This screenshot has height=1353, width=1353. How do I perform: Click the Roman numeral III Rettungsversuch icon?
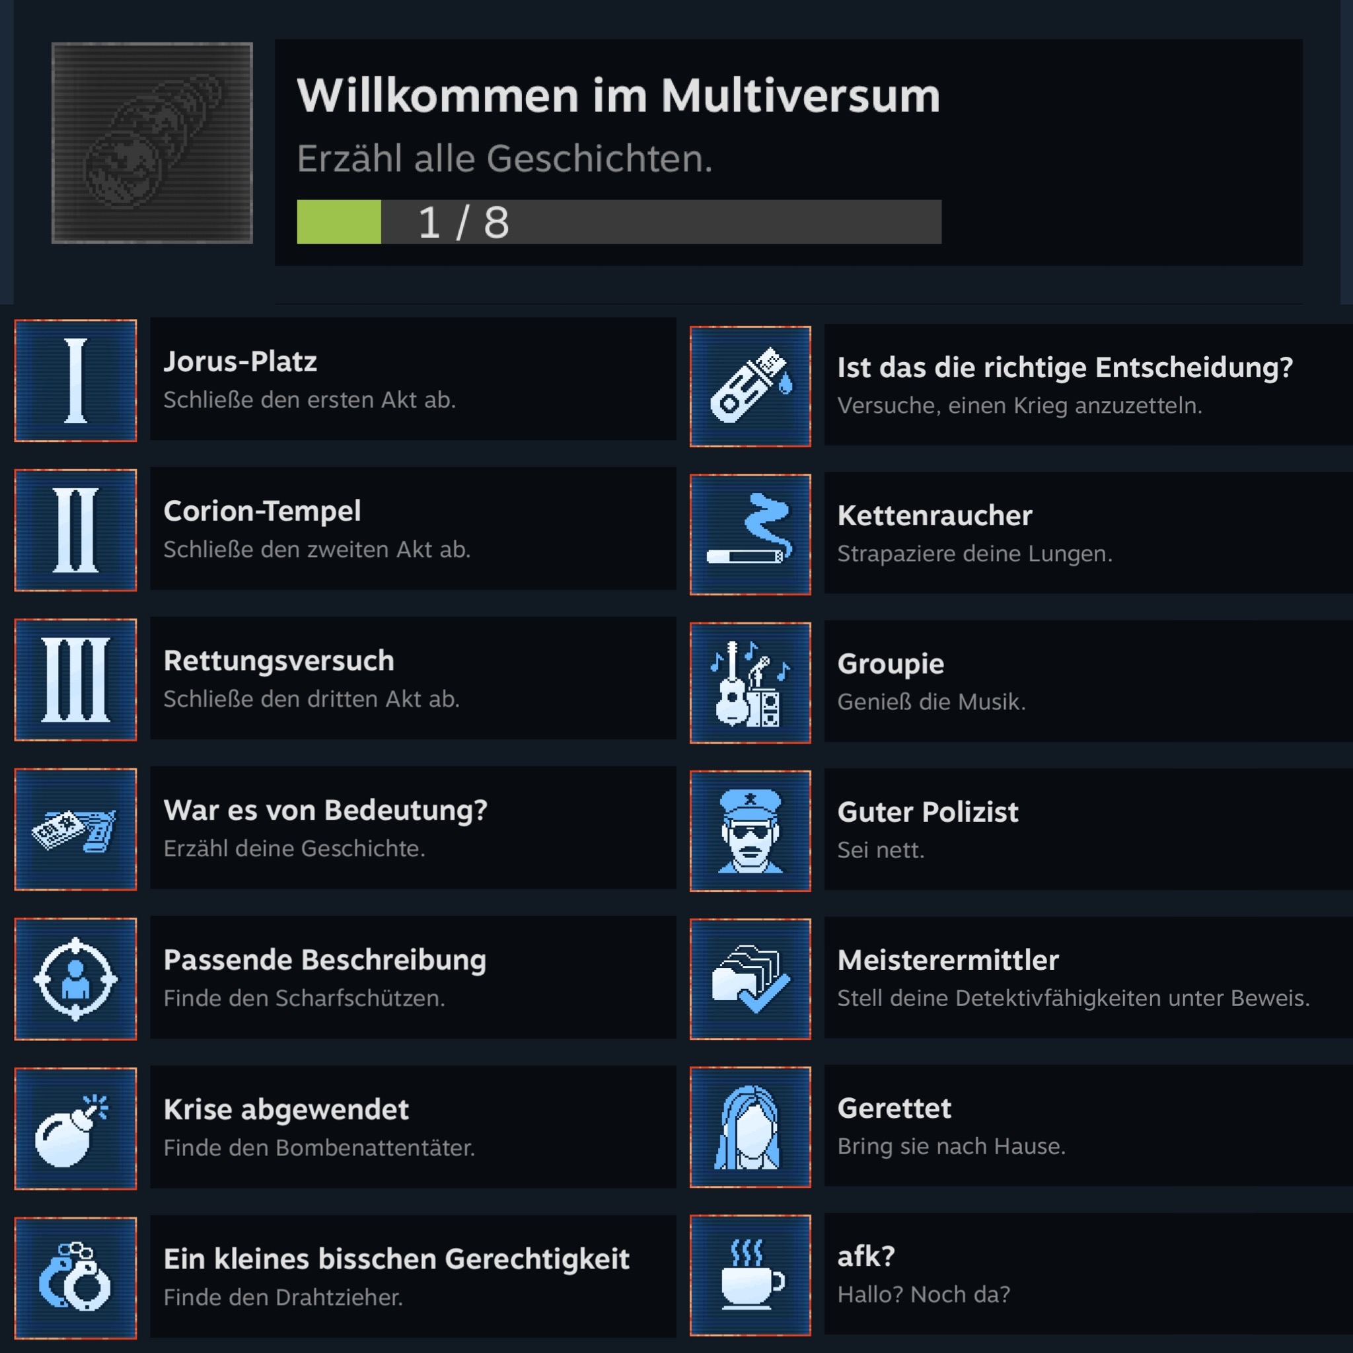click(x=75, y=679)
